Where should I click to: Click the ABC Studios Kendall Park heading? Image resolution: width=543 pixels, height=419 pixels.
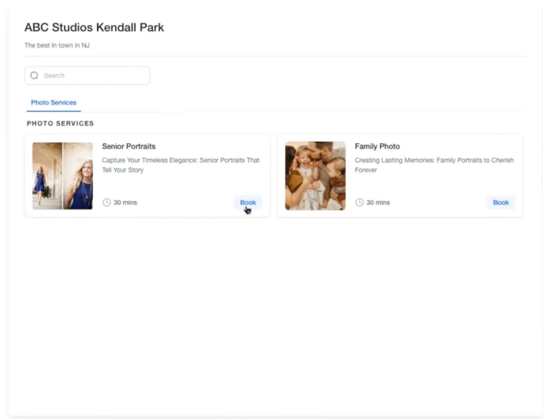(x=94, y=27)
